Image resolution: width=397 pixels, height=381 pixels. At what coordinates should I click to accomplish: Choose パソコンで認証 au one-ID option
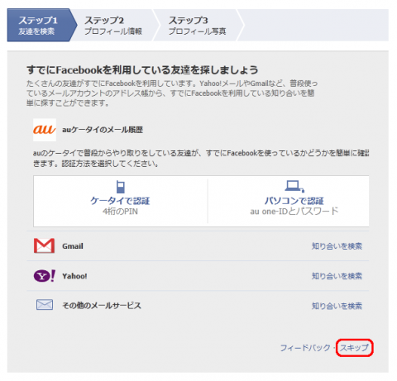(x=289, y=201)
